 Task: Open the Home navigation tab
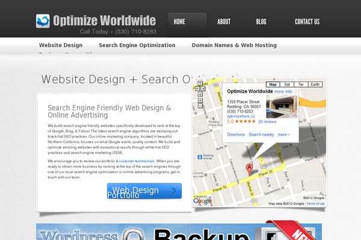(x=187, y=25)
